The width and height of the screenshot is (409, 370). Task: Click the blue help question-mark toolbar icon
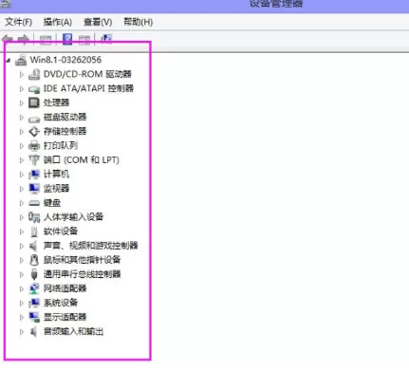pos(67,39)
